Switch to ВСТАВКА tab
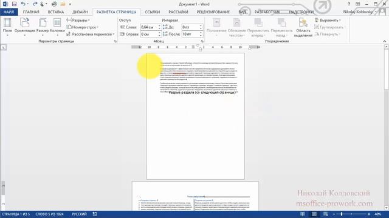389x218 pixels. 56,12
